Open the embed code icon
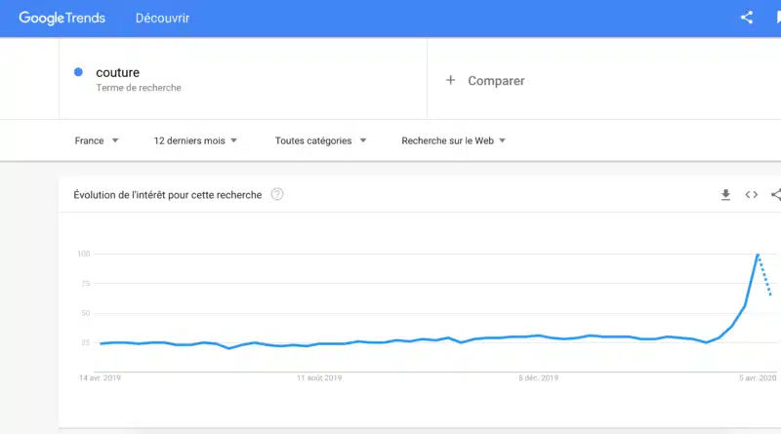This screenshot has height=434, width=781. pos(751,195)
